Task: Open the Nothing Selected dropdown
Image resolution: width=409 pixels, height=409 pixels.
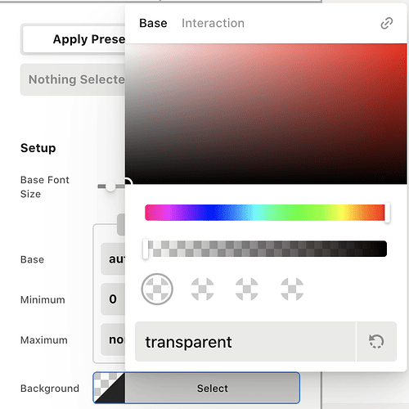Action: (73, 79)
